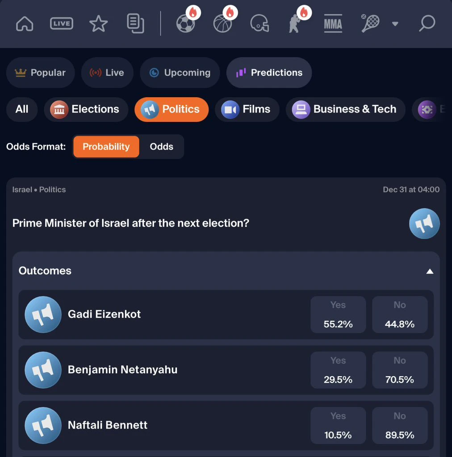Open the search magnifier icon
This screenshot has height=457, width=452.
tap(427, 23)
